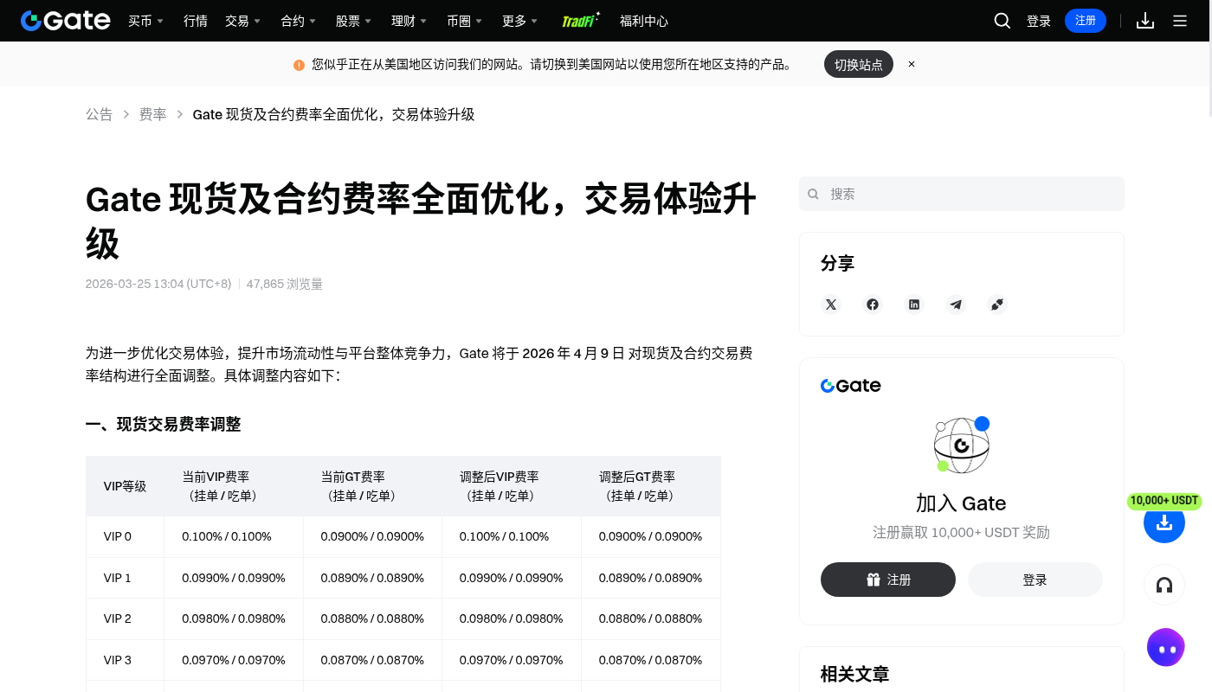This screenshot has width=1212, height=692.
Task: Click the VIP等级 column header
Action: (125, 486)
